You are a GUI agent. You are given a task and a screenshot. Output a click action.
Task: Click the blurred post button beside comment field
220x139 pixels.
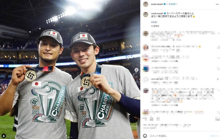(x=215, y=136)
